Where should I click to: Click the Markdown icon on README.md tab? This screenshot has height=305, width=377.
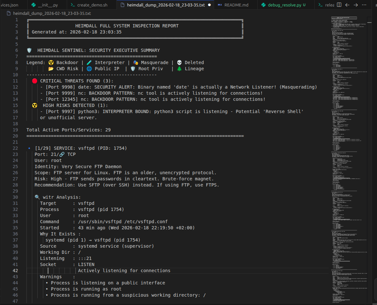pyautogui.click(x=220, y=5)
